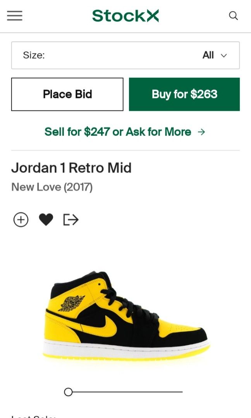Click the middle of the rotation slider track
Image resolution: width=251 pixels, height=418 pixels.
click(125, 392)
